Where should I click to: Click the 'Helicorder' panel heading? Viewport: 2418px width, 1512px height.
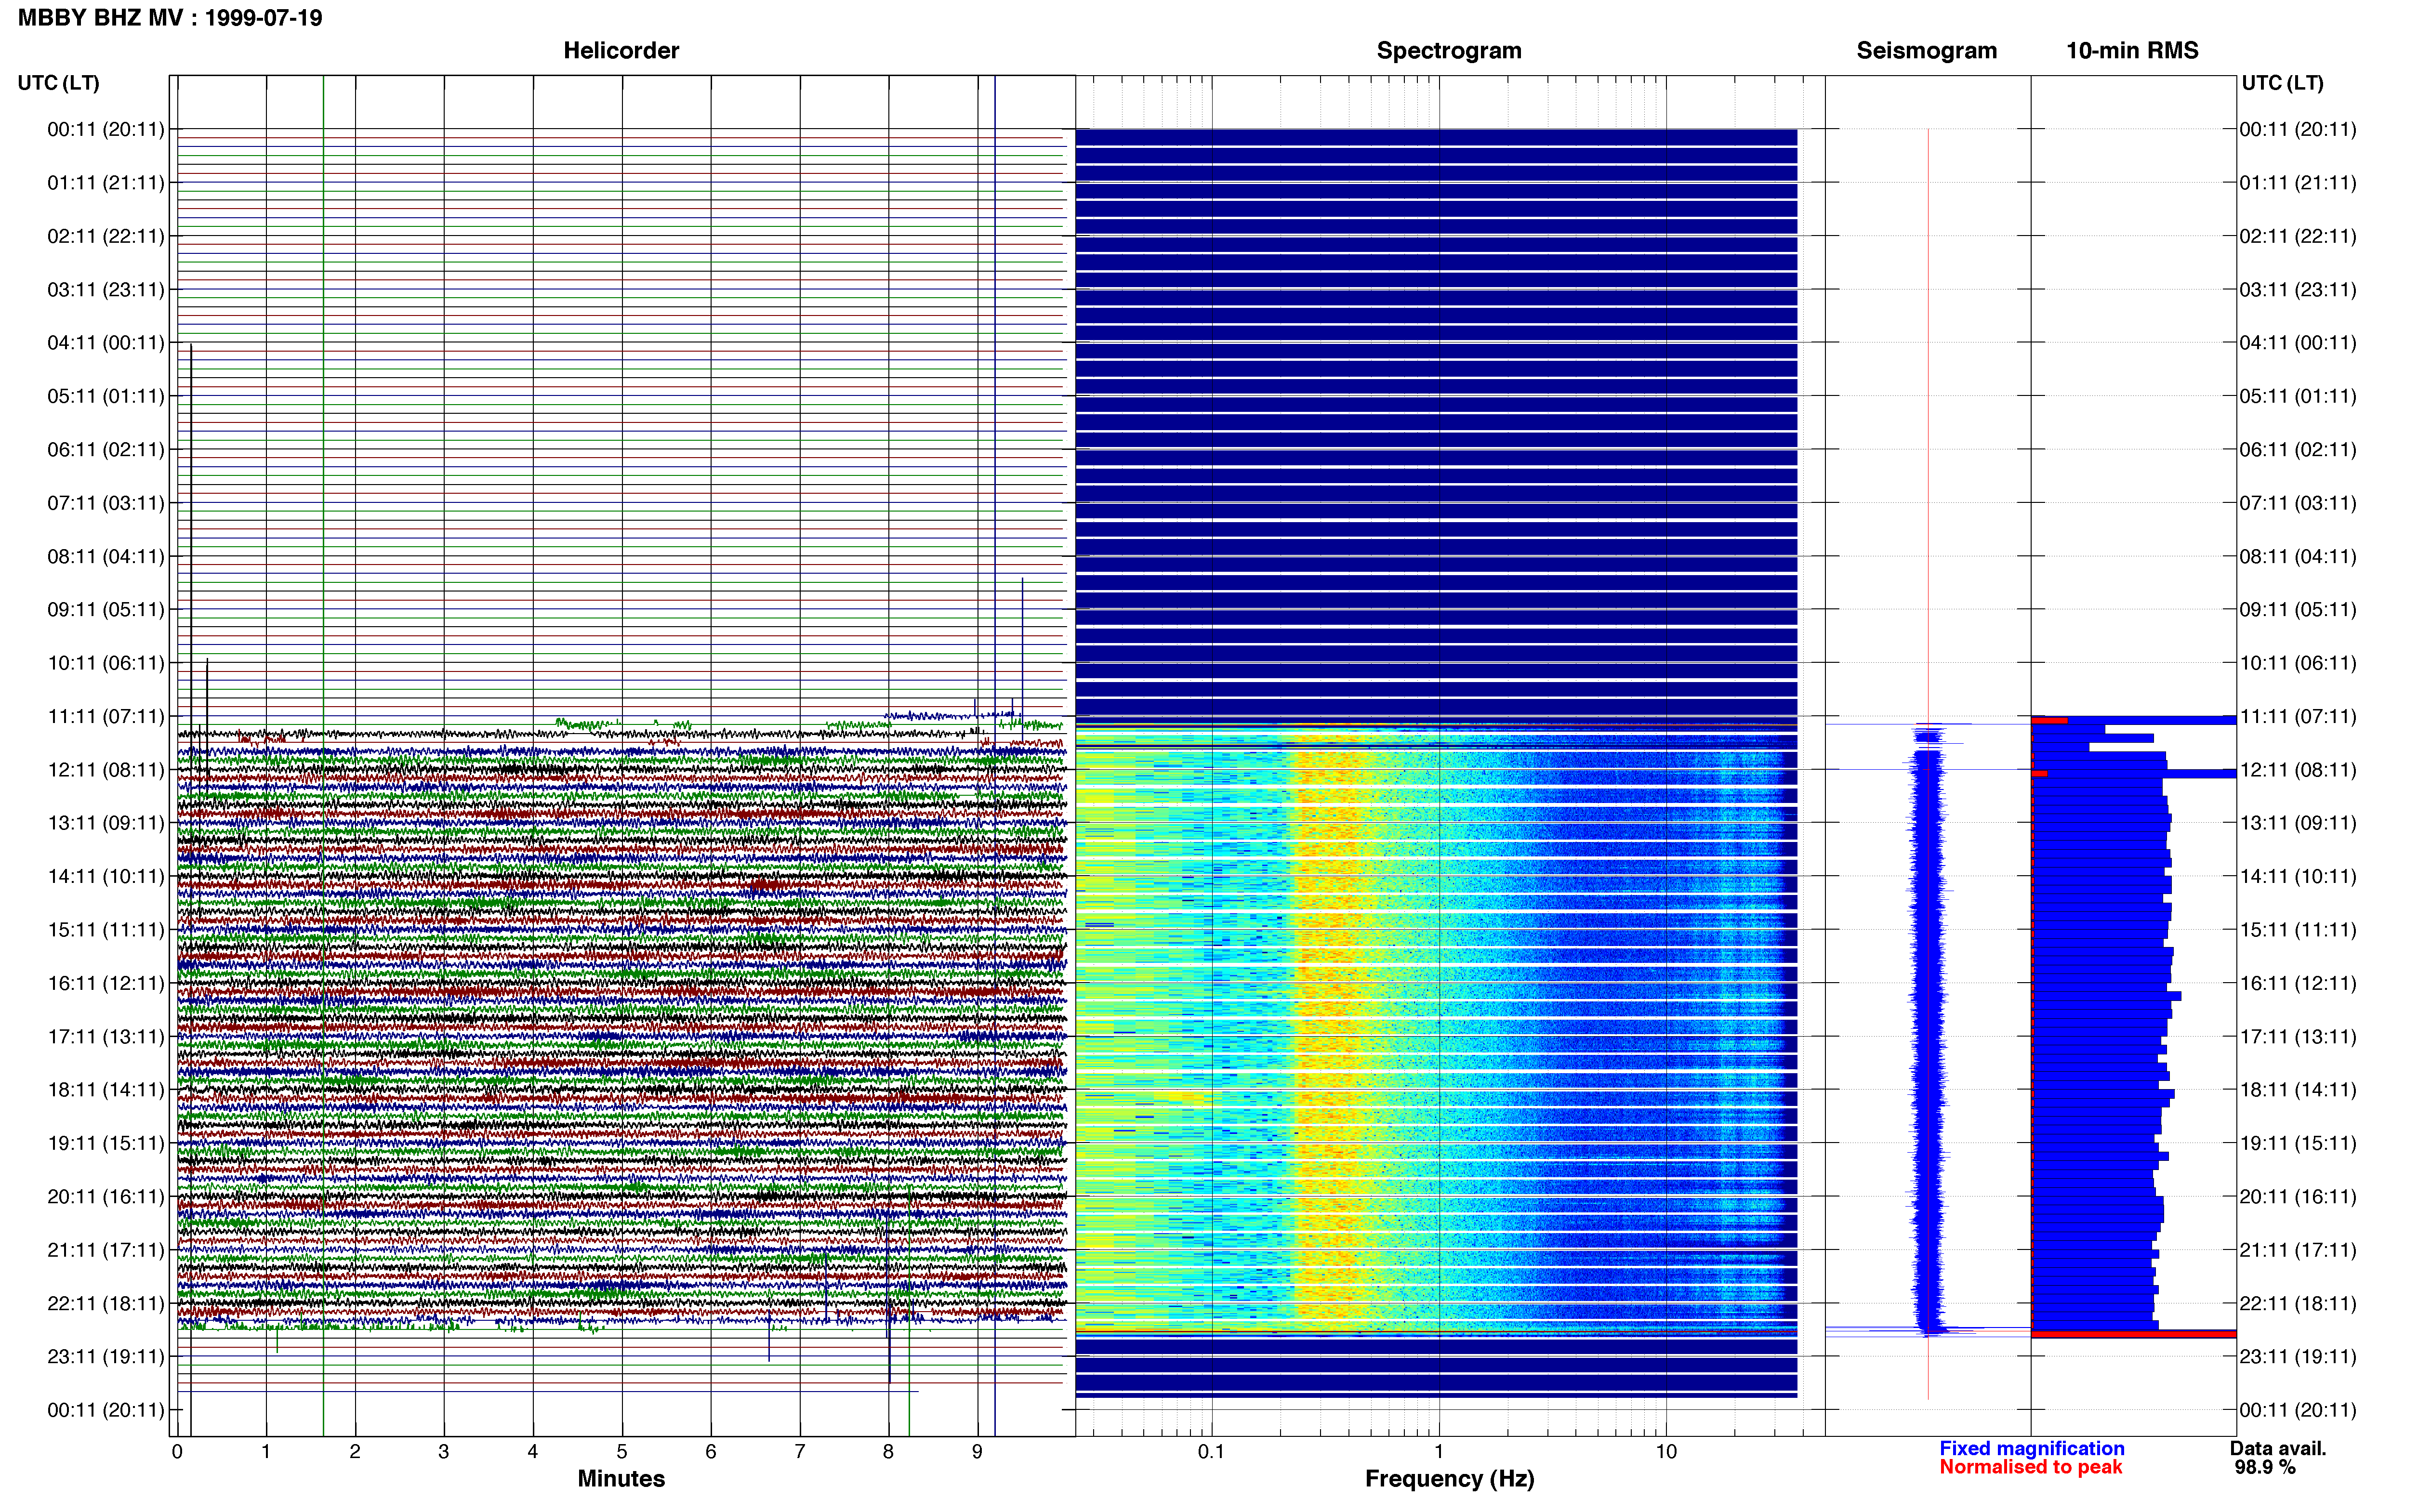[x=621, y=50]
